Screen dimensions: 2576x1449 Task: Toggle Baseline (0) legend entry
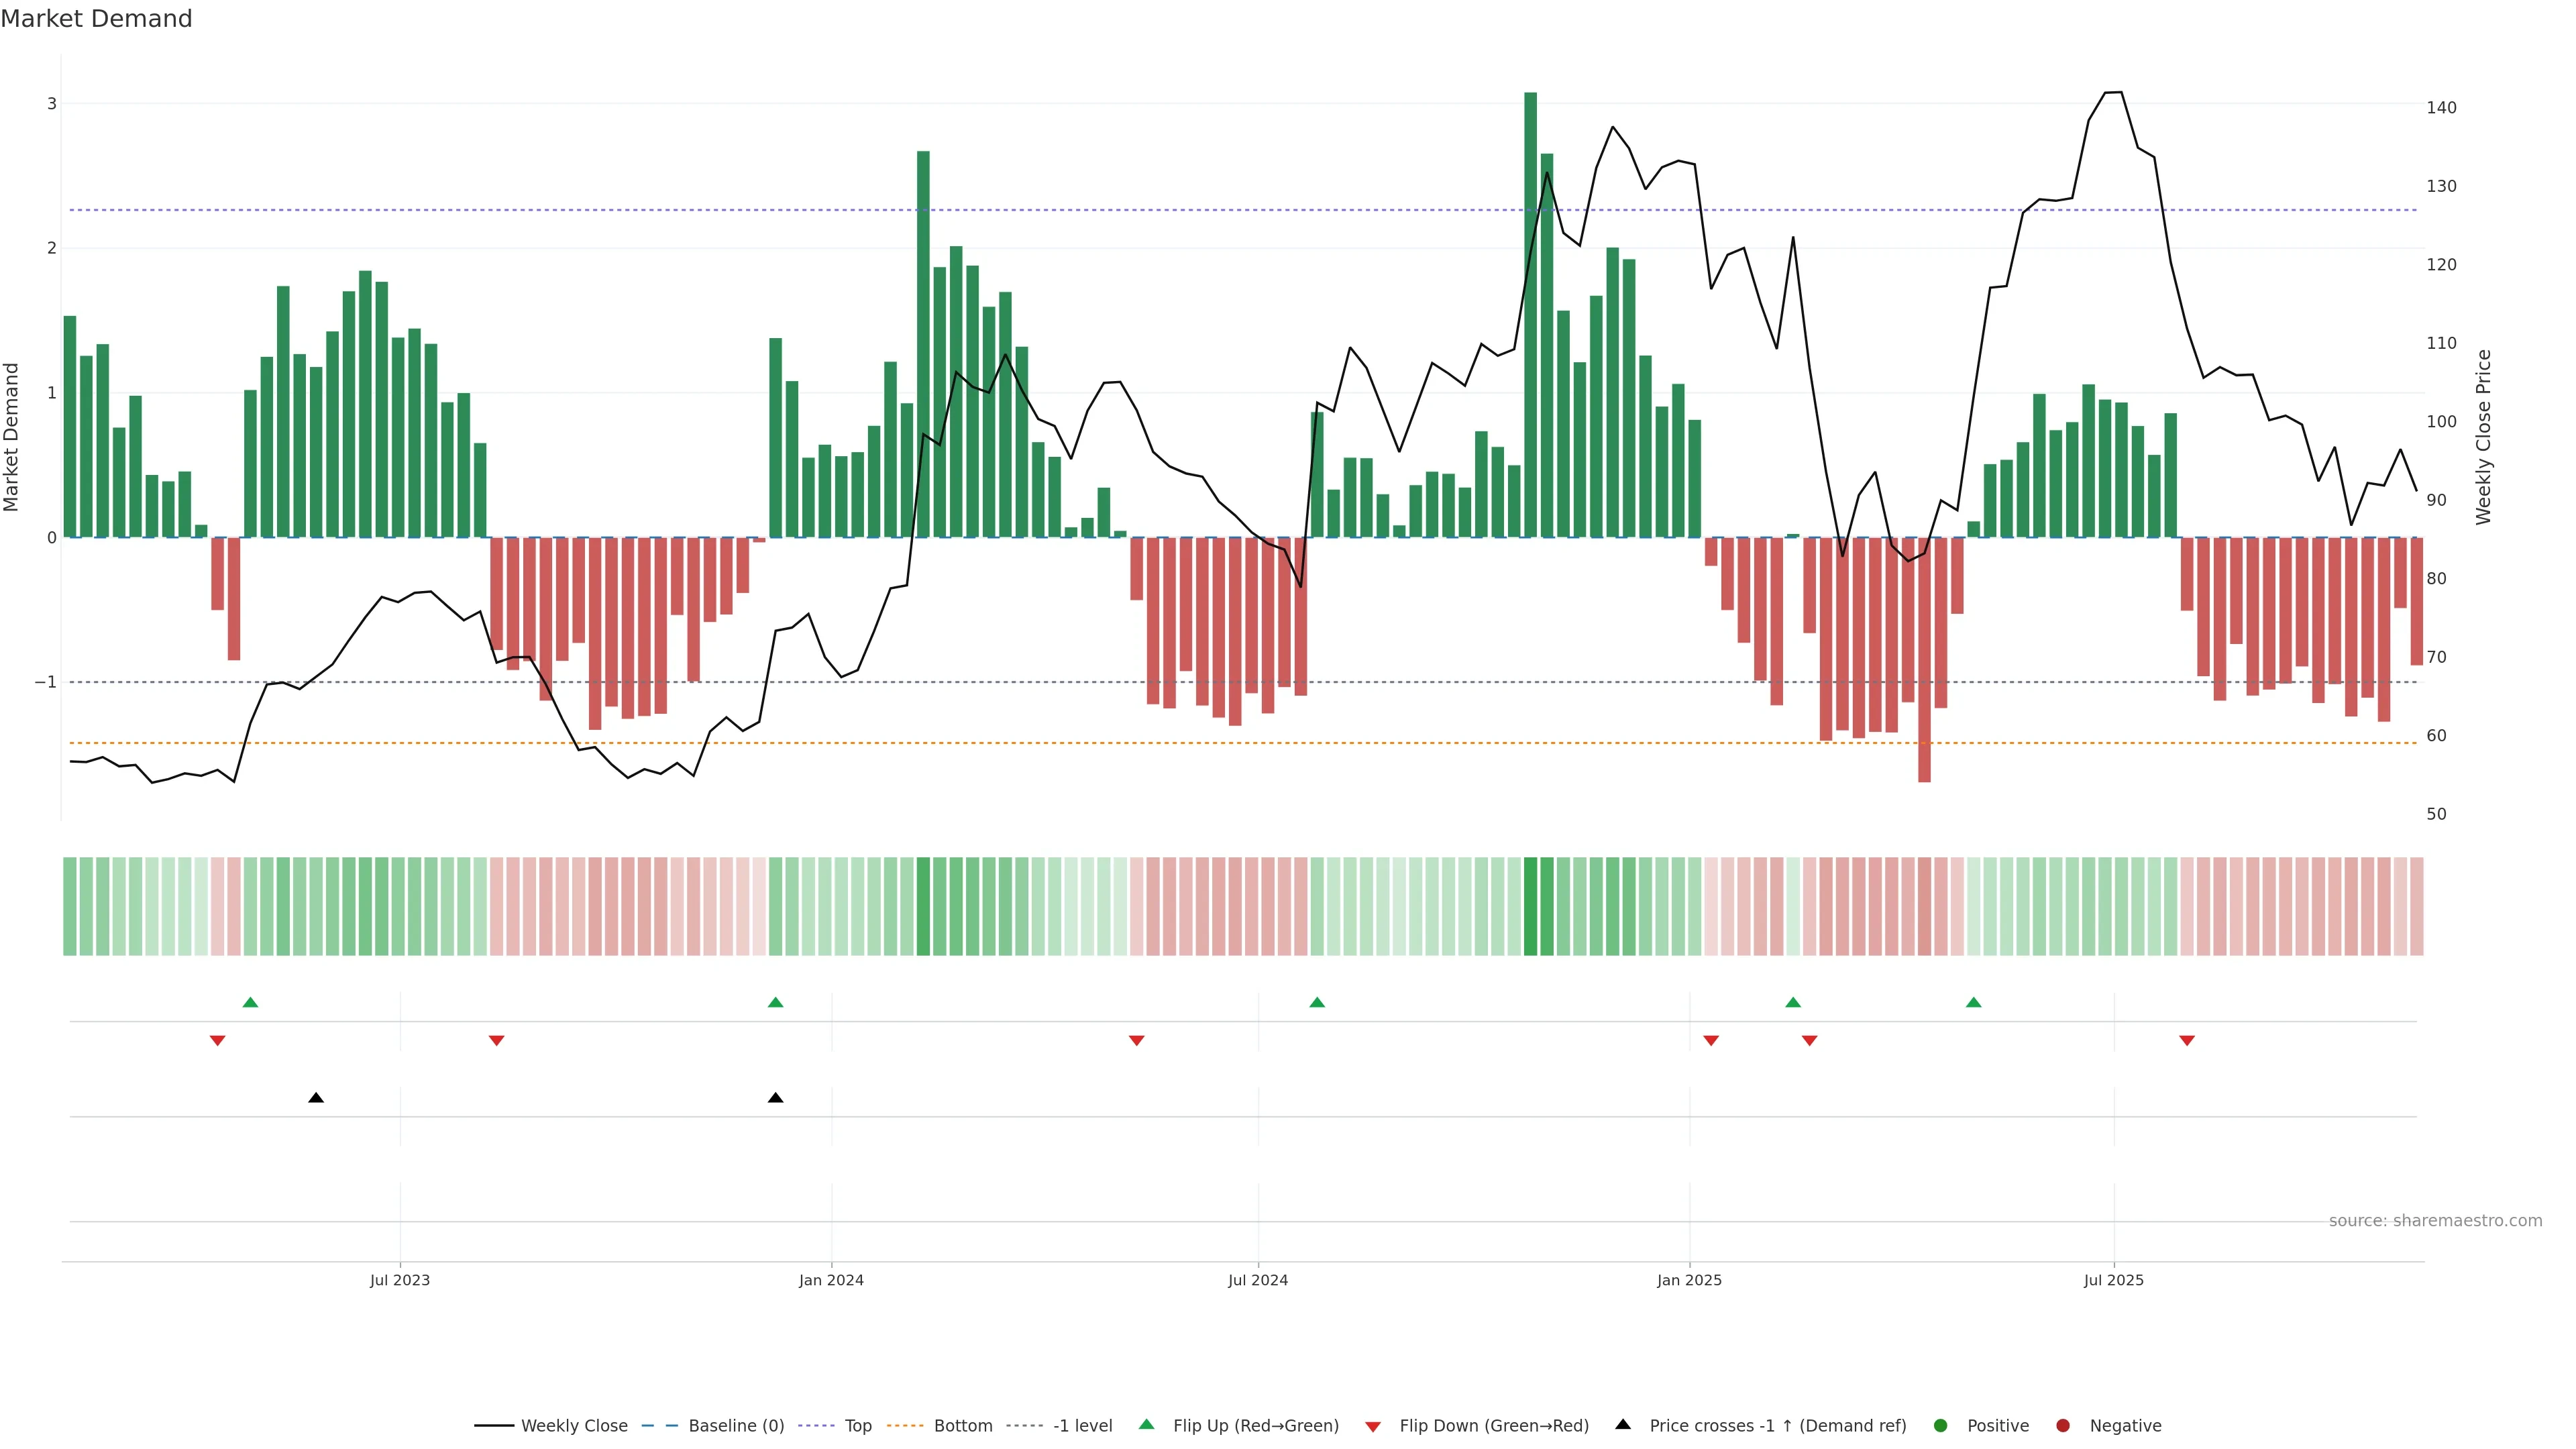click(x=735, y=1426)
